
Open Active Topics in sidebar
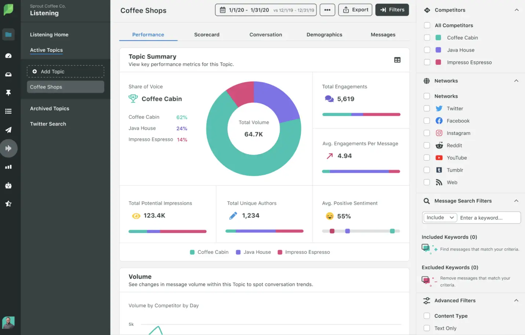(x=46, y=50)
